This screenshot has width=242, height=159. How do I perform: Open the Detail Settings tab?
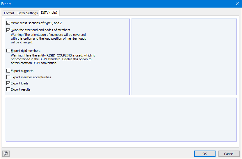27,13
